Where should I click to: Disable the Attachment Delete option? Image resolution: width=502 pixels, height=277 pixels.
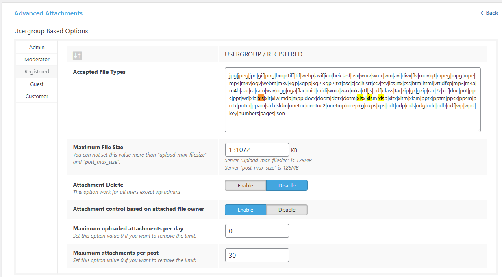pyautogui.click(x=287, y=185)
